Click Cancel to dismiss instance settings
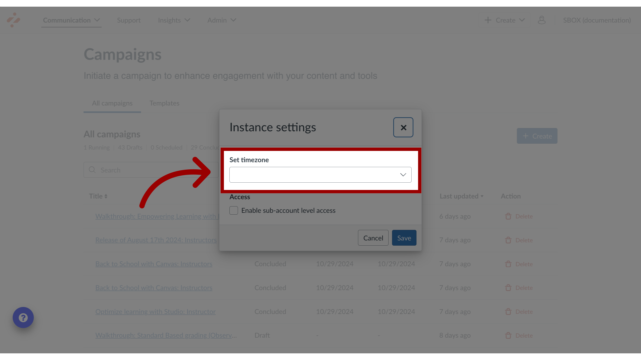Screen dimensions: 641x360 373,238
